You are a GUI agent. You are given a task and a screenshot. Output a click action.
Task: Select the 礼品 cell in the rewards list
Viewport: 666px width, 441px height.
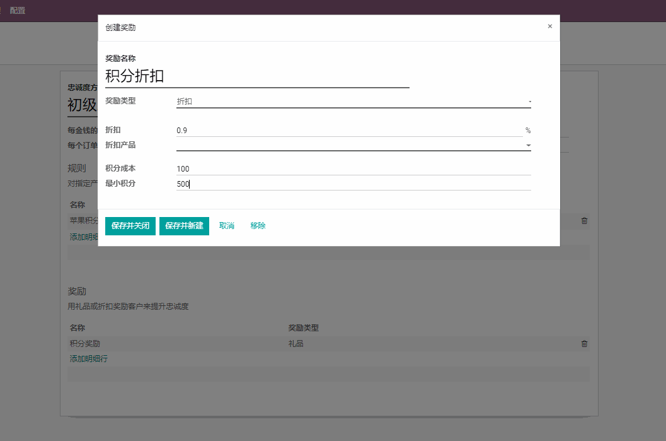296,344
